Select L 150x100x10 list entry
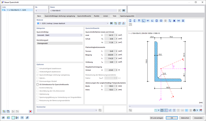Screen dimensions: 206x121 17,10
